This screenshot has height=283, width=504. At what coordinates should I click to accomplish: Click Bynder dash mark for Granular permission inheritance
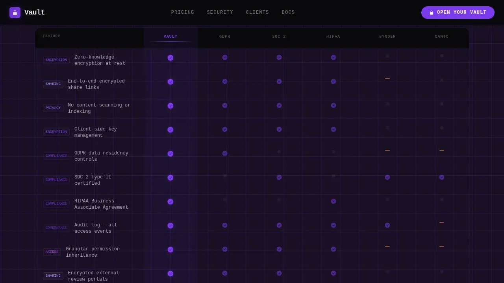pos(387,246)
